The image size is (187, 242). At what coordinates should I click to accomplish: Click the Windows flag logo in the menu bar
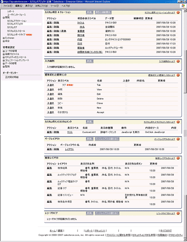[183, 6]
